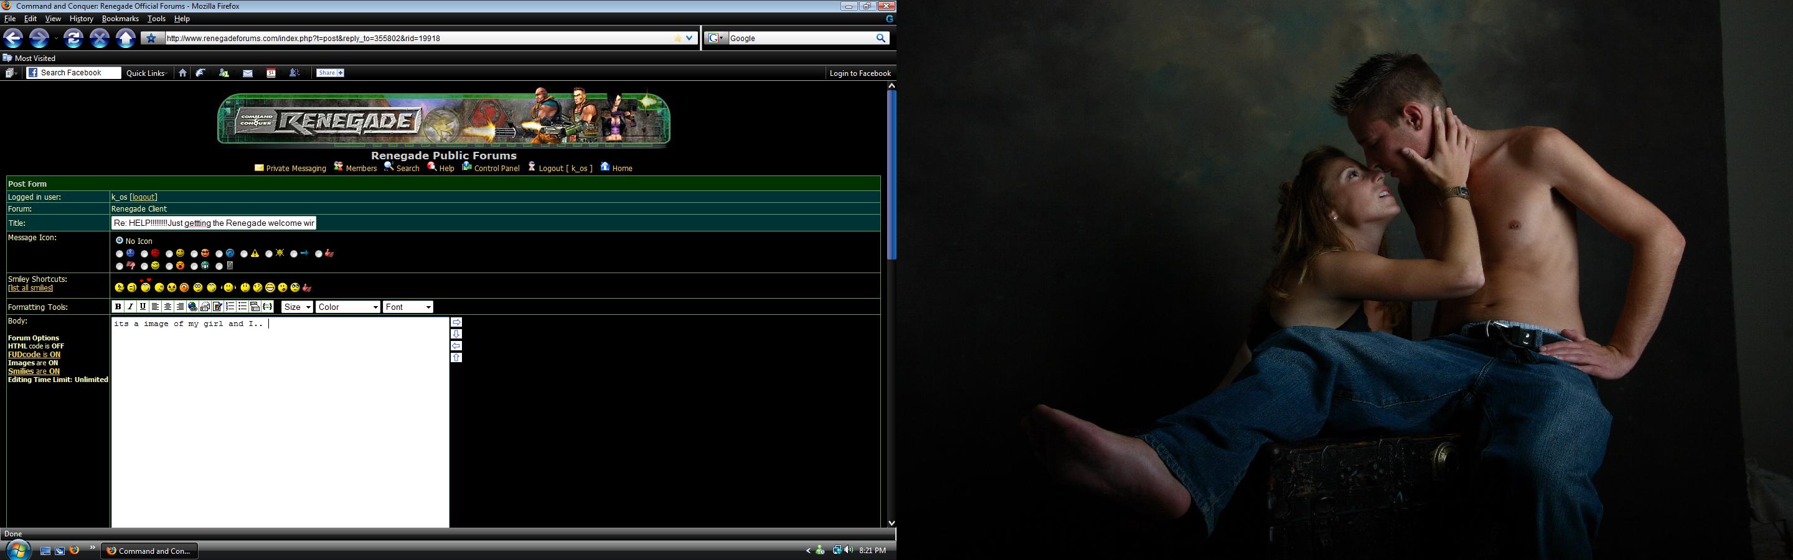Open the Bookmarks menu
Viewport: 1793px width, 560px height.
120,19
